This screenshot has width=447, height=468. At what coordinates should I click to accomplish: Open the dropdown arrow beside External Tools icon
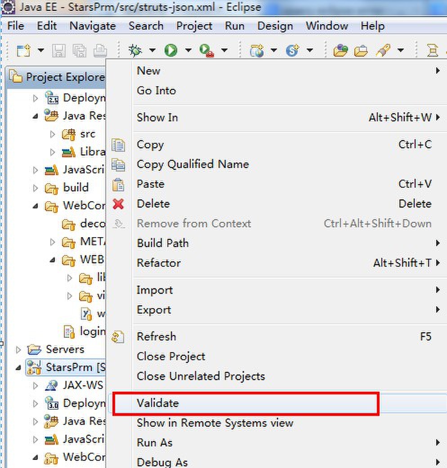[224, 50]
